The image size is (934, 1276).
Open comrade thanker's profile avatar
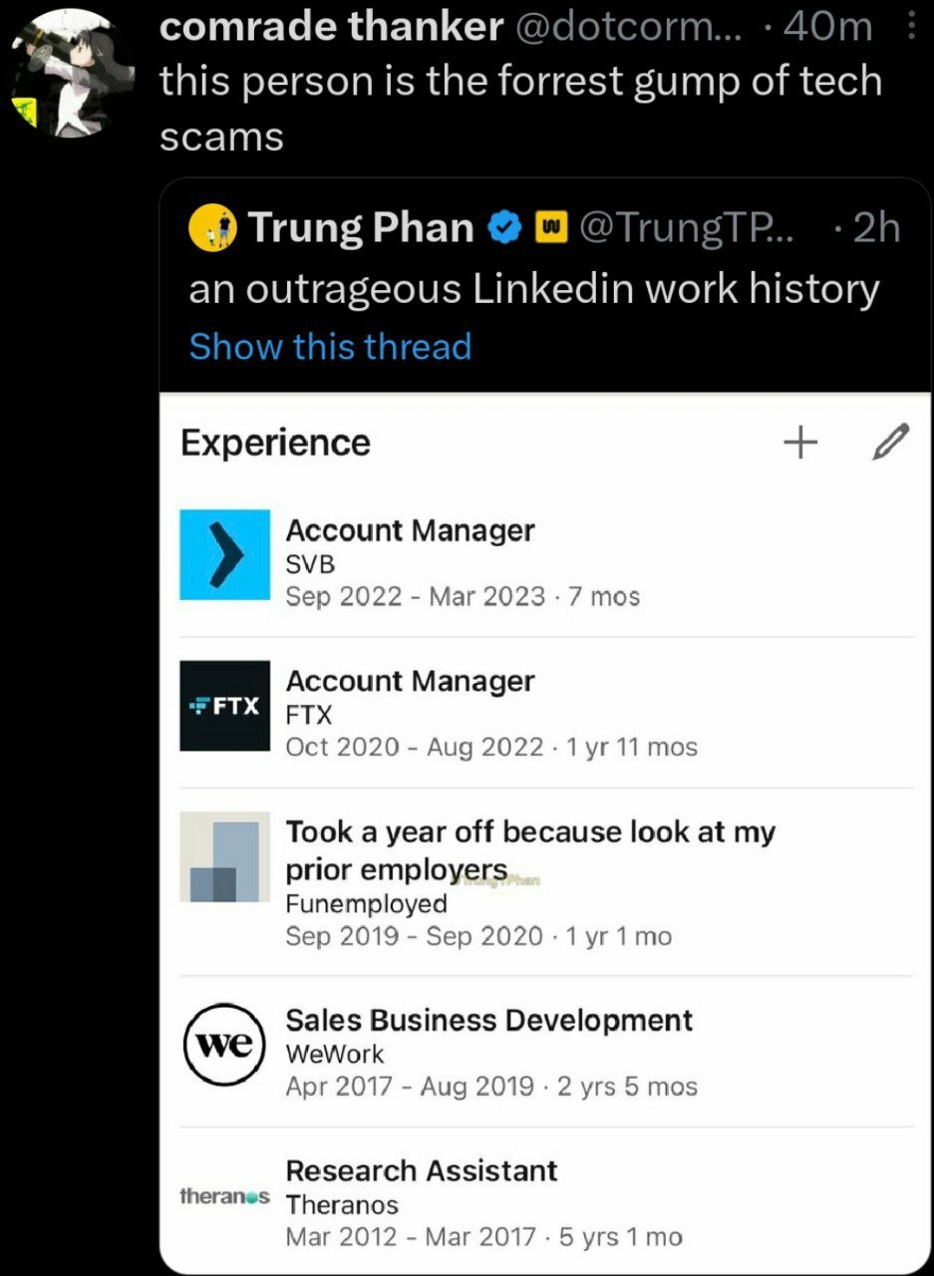[72, 72]
